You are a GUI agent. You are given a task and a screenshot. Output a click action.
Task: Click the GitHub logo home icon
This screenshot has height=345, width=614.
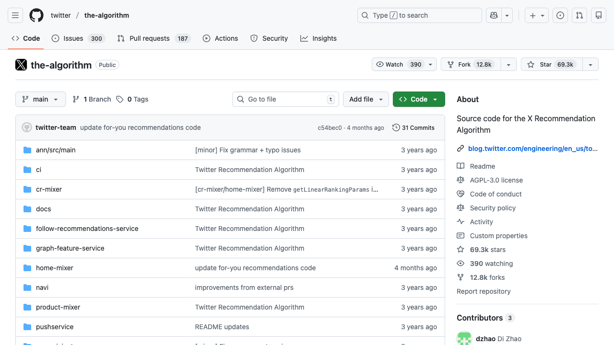click(x=36, y=15)
